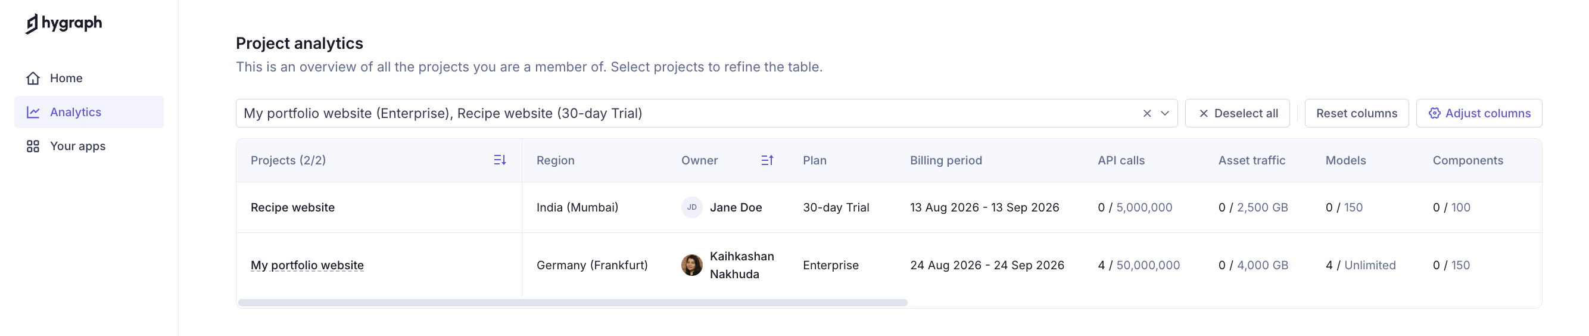1589x336 pixels.
Task: Sort by Owner column sort icon
Action: tap(767, 160)
